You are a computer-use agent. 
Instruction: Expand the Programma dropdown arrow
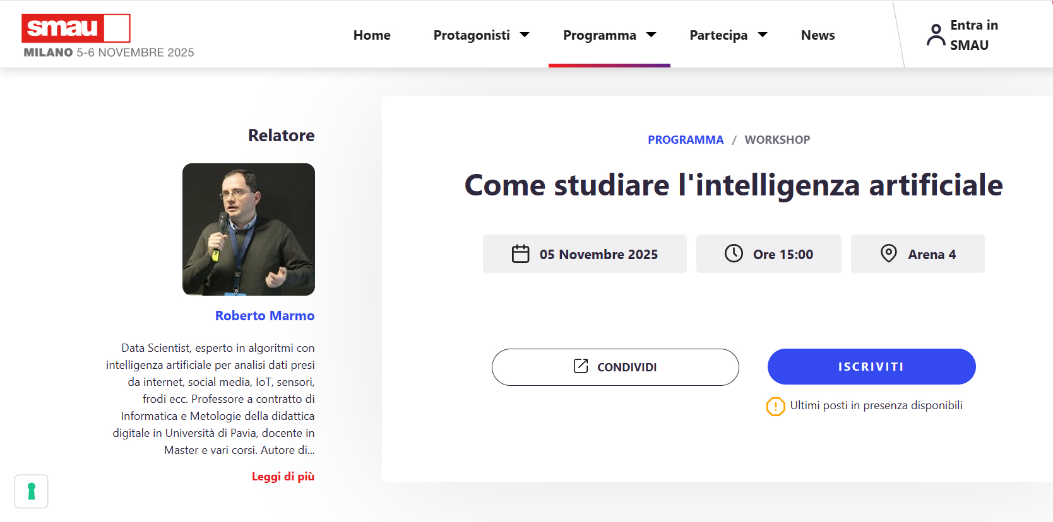pyautogui.click(x=651, y=35)
